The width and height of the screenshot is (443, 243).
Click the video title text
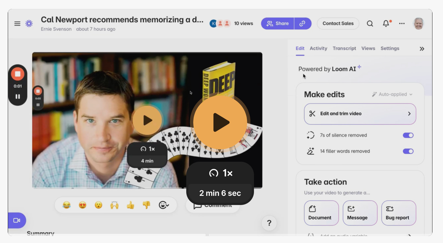click(x=122, y=20)
